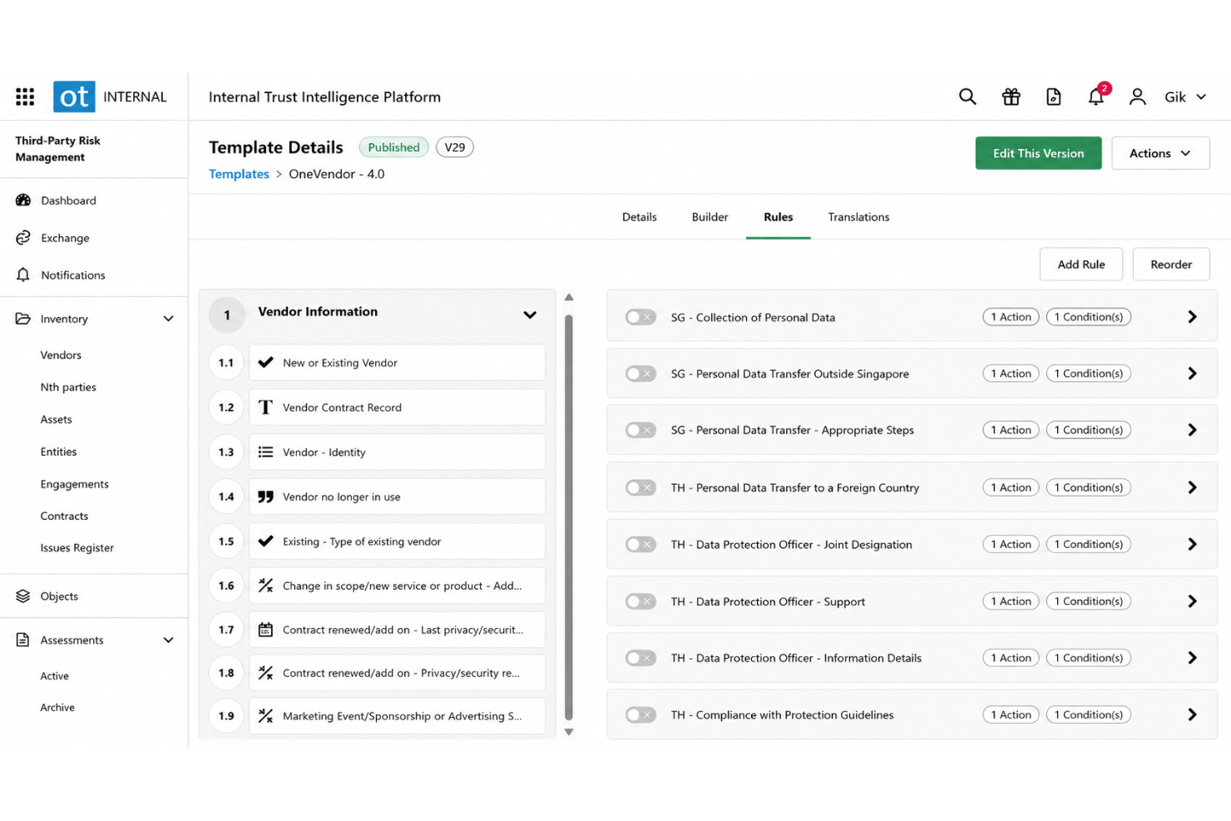The height and width of the screenshot is (821, 1231).
Task: Expand TH - Data Protection Officer - Support arrow
Action: point(1192,601)
